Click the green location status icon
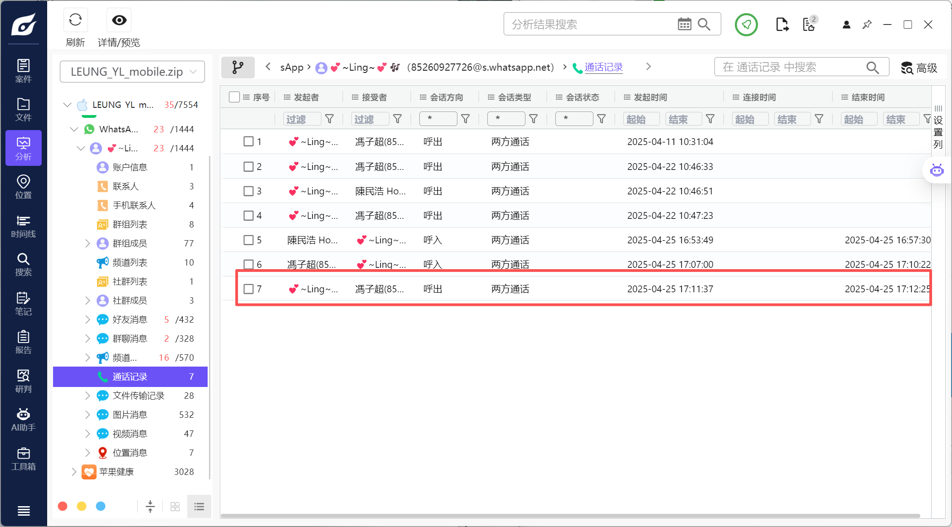 click(x=746, y=24)
